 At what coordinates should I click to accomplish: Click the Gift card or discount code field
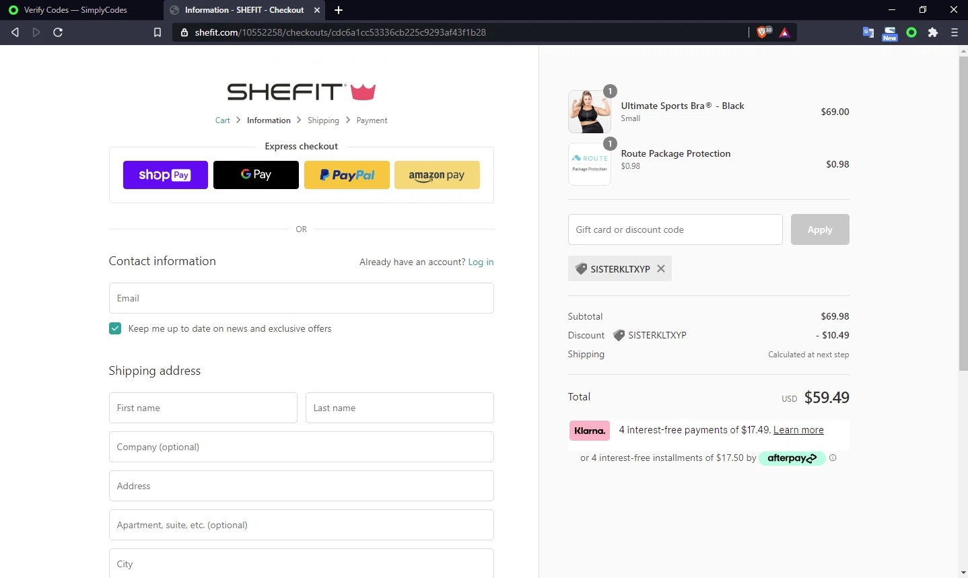click(675, 229)
